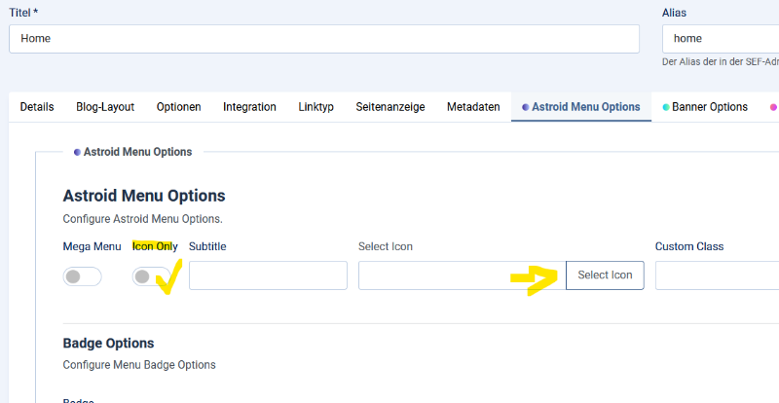Switch to the Metadaten tab
This screenshot has height=403, width=779.
473,107
